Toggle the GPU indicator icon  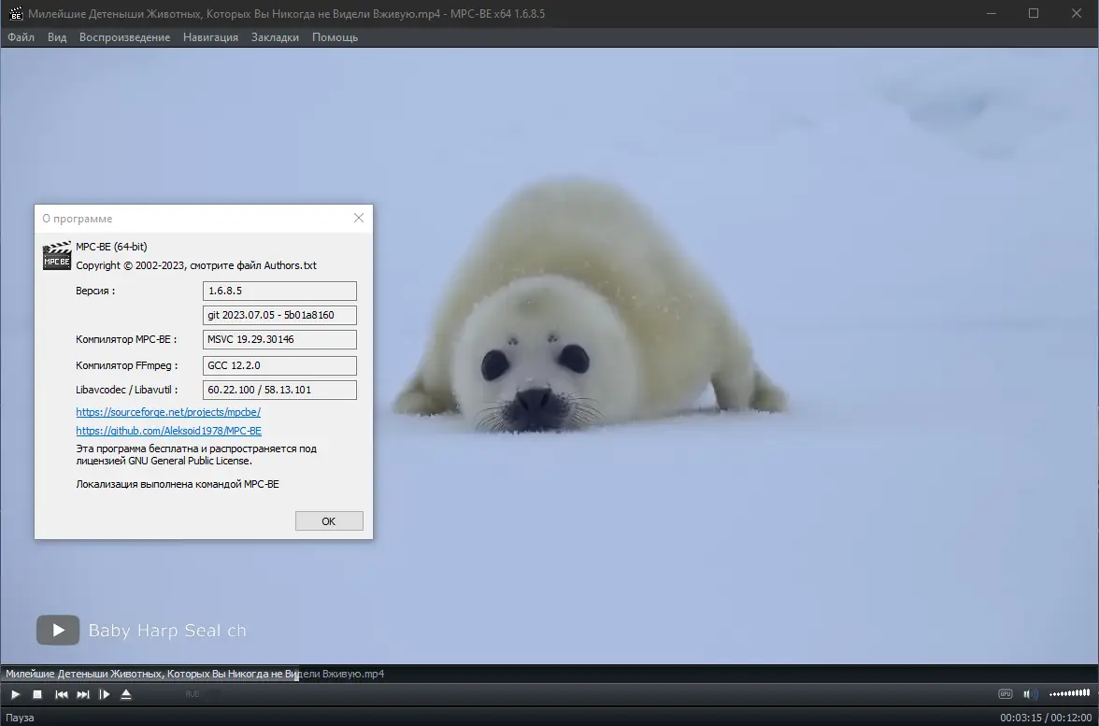click(x=1006, y=694)
